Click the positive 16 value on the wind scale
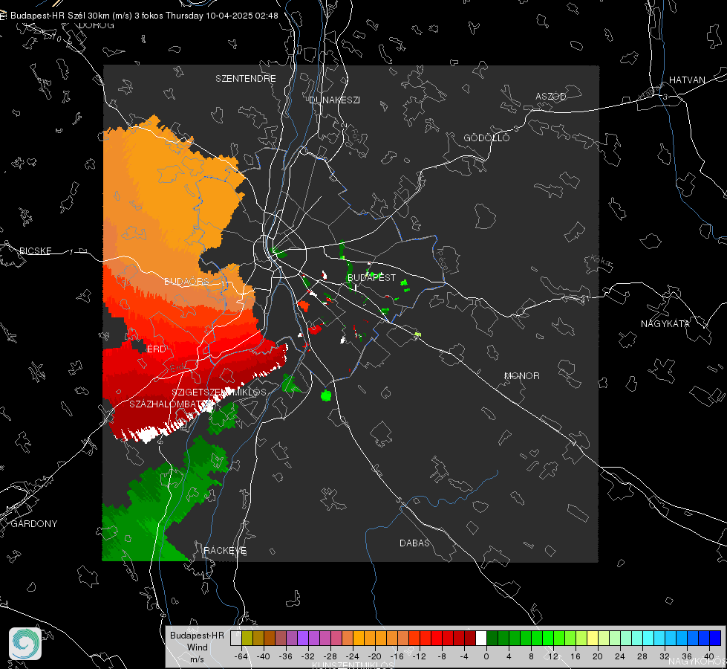Screen dimensions: 727x669 pyautogui.click(x=576, y=656)
